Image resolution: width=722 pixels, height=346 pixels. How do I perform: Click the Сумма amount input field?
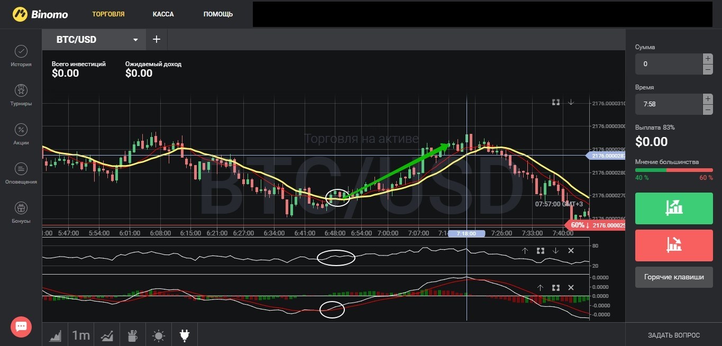coord(669,64)
